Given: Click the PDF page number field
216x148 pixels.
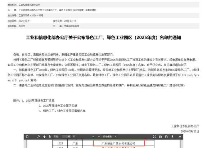Looking at the screenshot, I should point(67,136).
